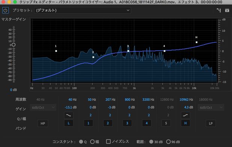The width and height of the screenshot is (232, 147).
Task: Select the 30 dB range radio button
Action: coord(151,142)
